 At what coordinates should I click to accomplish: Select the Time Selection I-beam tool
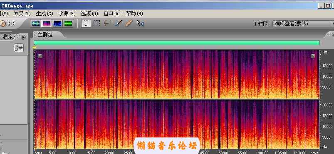pos(86,23)
